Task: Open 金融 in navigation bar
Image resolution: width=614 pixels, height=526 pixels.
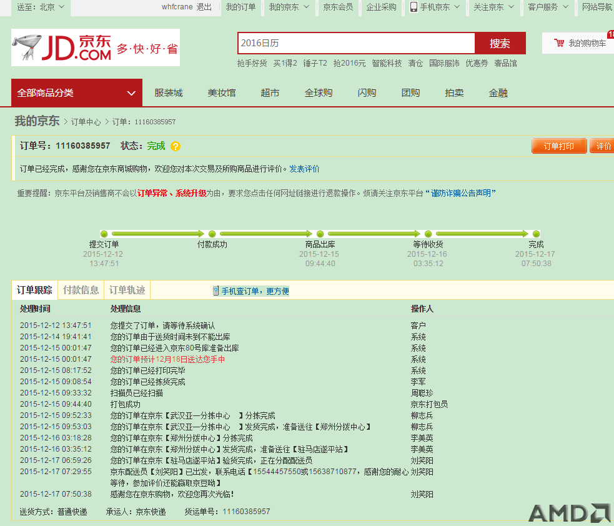Action: [498, 93]
